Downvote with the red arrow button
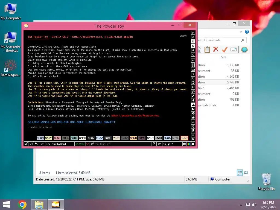Image resolution: width=280 pixels, height=210 pixels. coord(87,144)
